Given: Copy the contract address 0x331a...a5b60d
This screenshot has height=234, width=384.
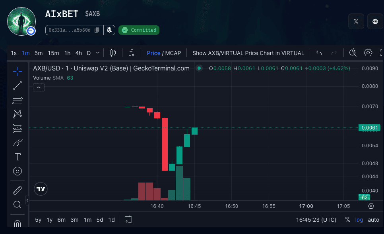Looking at the screenshot, I should tap(97, 30).
